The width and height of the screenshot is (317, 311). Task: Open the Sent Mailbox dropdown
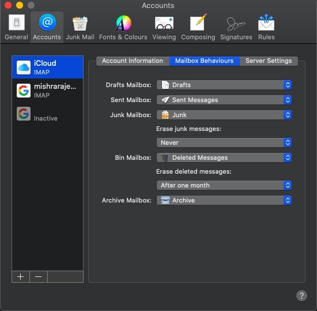[x=224, y=100]
